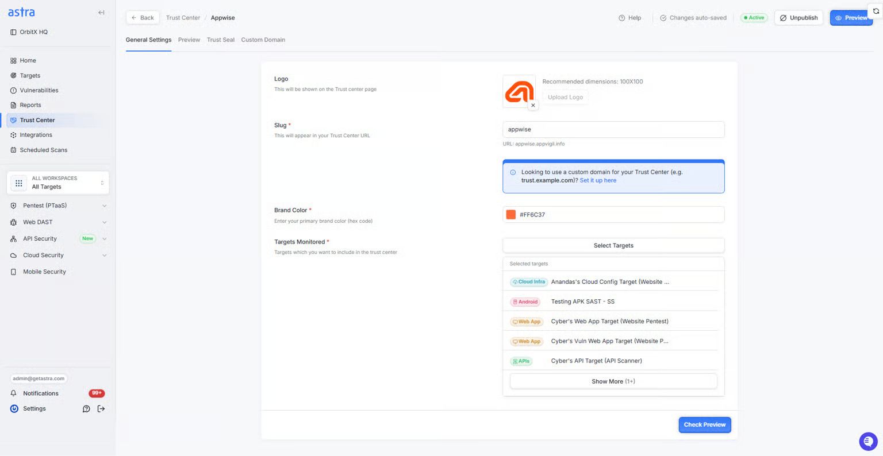Click the Scheduled Scans calendar icon

coord(13,150)
